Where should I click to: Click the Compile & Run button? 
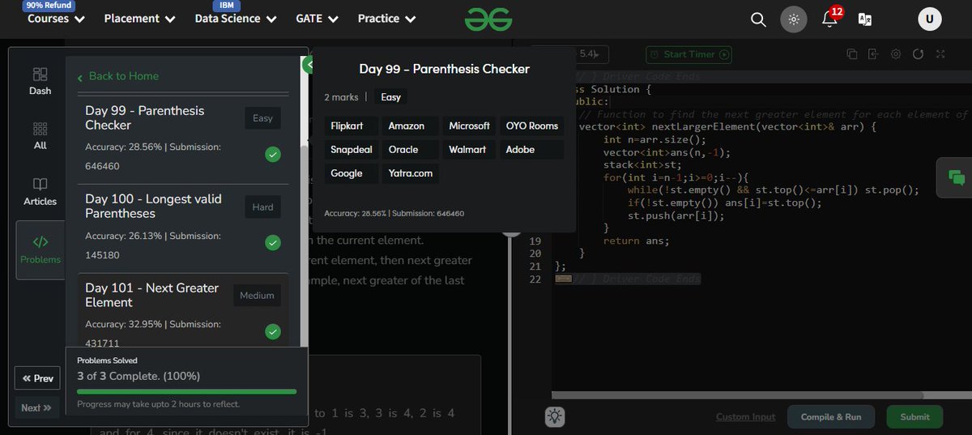coord(830,416)
